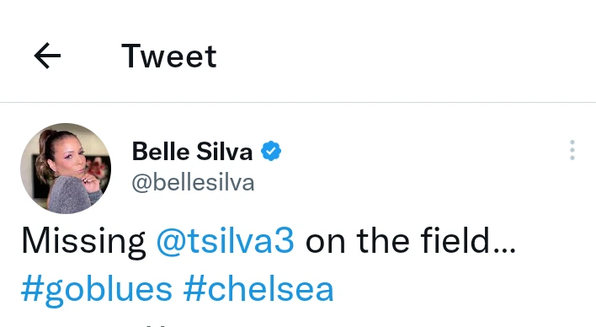Click the text 'on the field...'
Image resolution: width=596 pixels, height=327 pixels.
click(411, 240)
